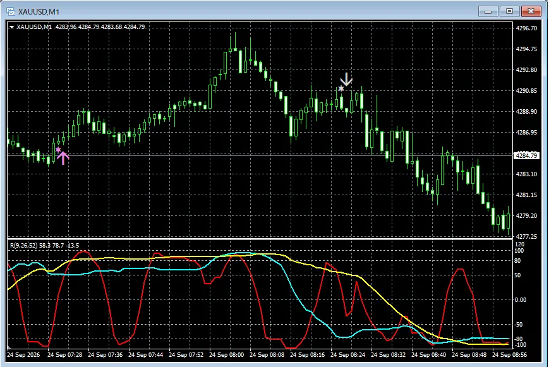
Task: Click the 24 Sep 08:00 time label
Action: click(x=226, y=355)
